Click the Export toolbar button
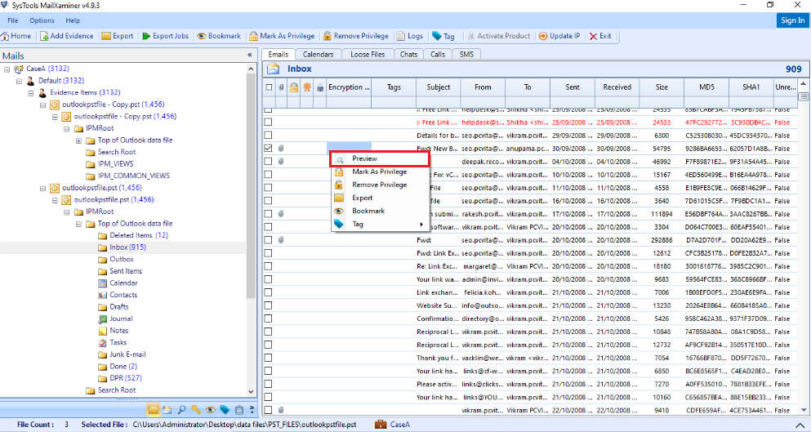 [118, 36]
